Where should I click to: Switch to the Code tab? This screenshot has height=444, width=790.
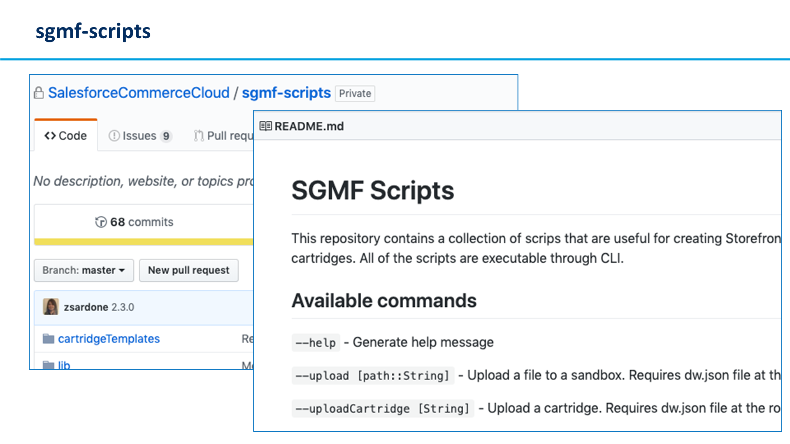tap(66, 136)
